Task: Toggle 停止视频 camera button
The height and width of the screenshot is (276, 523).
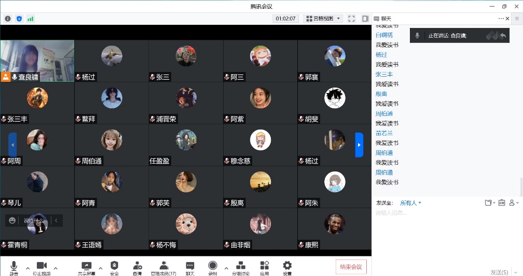Action: coord(42,266)
